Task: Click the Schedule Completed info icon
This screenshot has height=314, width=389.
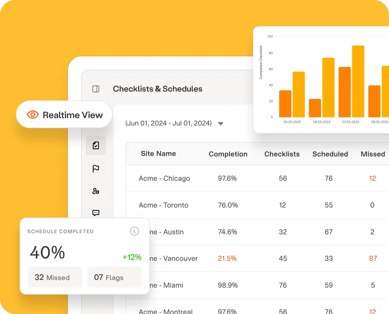Action: pos(134,231)
